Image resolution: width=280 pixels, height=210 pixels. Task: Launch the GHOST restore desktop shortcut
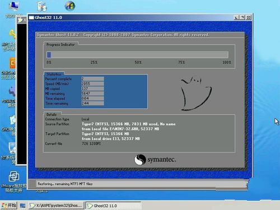pos(12,120)
